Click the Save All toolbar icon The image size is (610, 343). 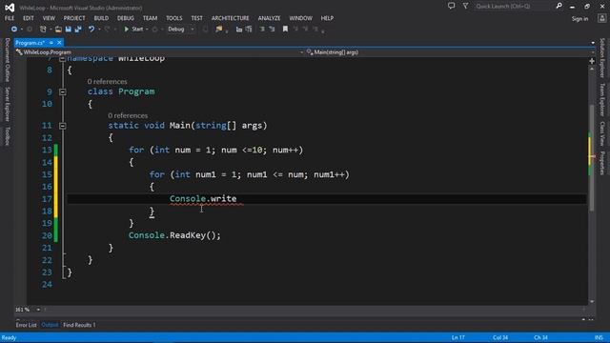point(78,30)
